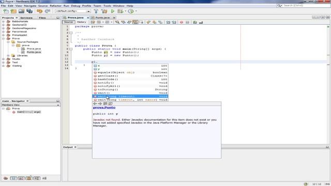Open Window menu in menu bar
This screenshot has width=331, height=186.
118,6
